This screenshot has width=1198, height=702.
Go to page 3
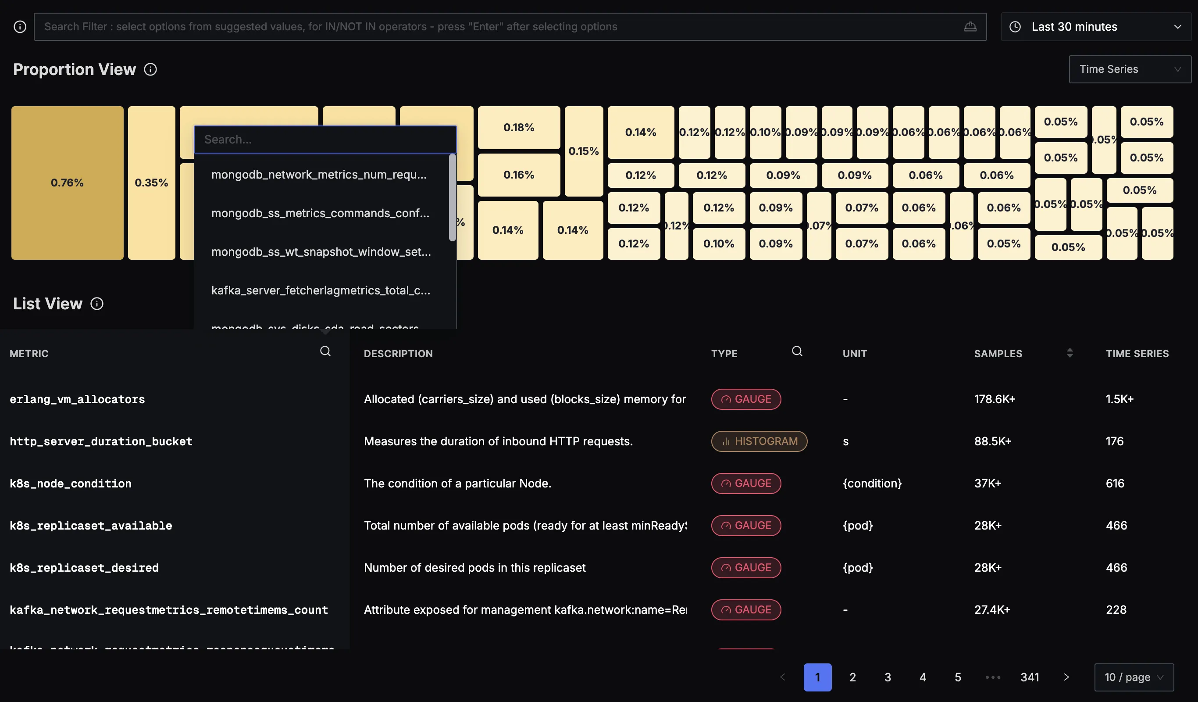(888, 677)
